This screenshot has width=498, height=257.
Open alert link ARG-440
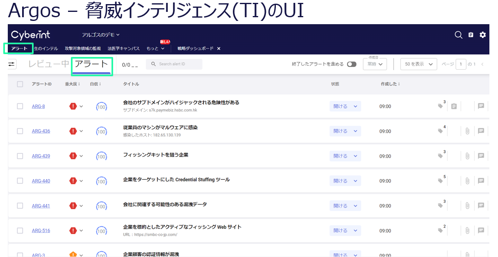point(41,181)
